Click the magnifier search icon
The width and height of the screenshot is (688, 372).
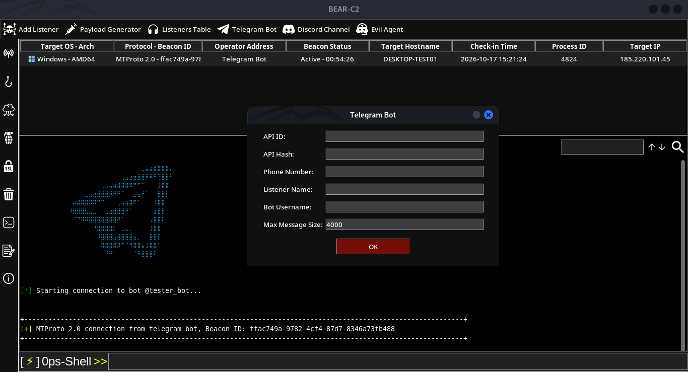point(678,147)
